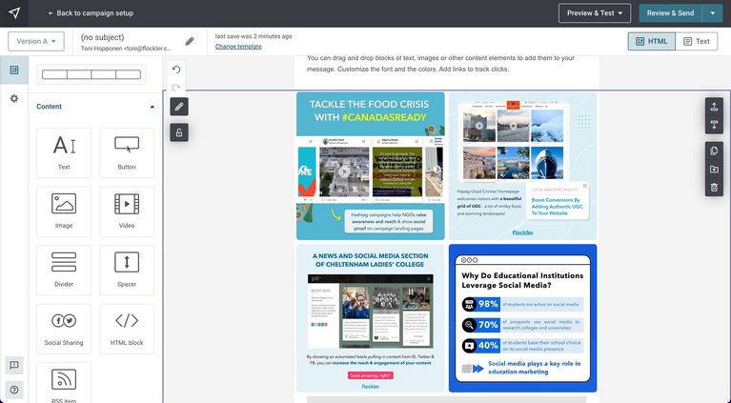The width and height of the screenshot is (731, 403).
Task: Click the Review & Send button
Action: (670, 13)
